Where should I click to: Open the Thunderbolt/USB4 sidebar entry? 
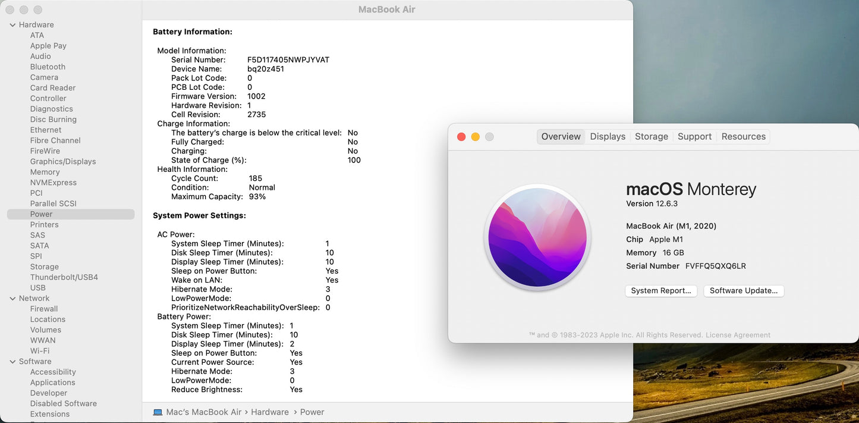[64, 277]
